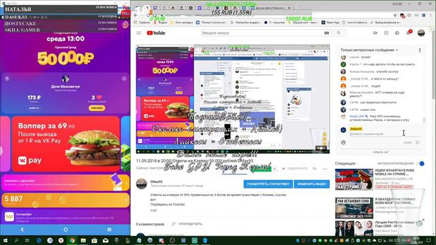Click 'Посмотреть статистику' button
Viewport: 436px width, 245px height.
pyautogui.click(x=268, y=184)
